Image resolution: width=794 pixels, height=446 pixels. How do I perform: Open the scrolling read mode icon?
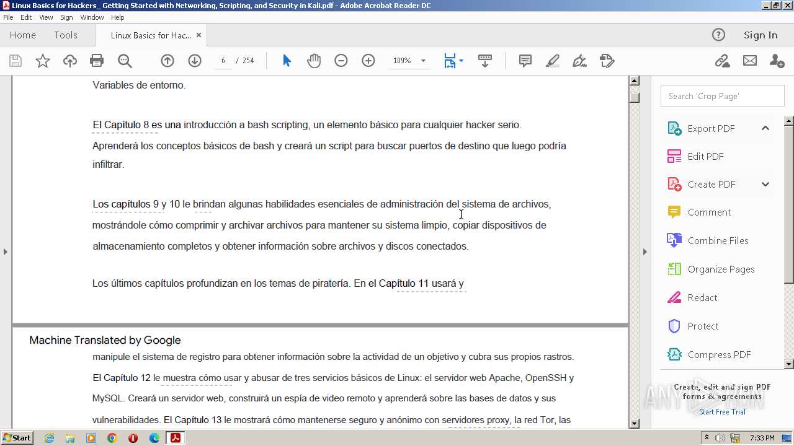click(485, 61)
